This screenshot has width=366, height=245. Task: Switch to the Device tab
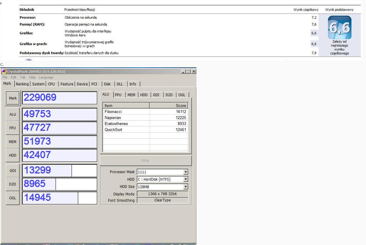[x=82, y=84]
